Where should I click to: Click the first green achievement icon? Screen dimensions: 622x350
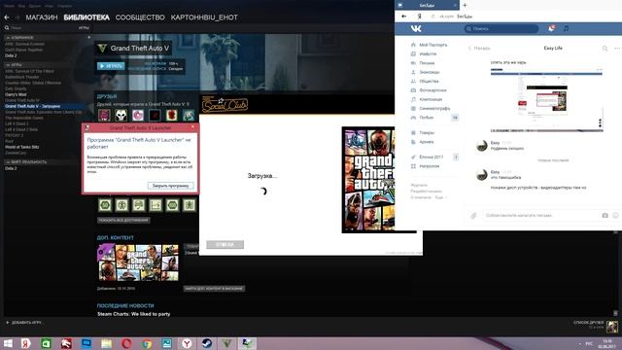pos(105,205)
